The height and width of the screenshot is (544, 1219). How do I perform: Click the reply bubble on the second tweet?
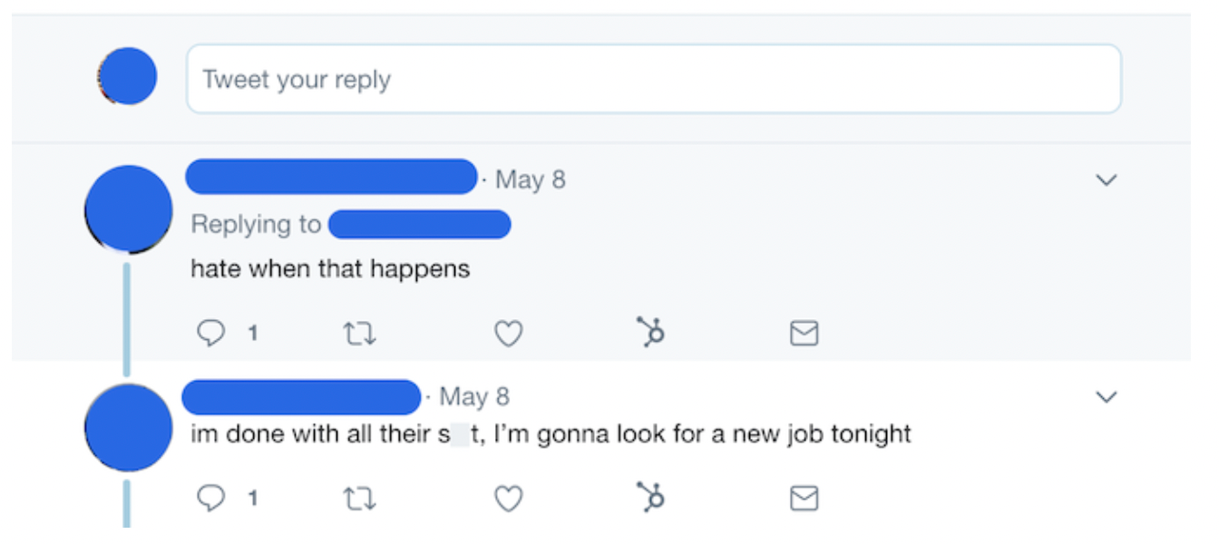tap(213, 498)
